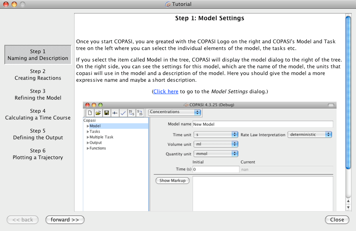Viewport: 356px width, 231px height.
Task: Open the Concentrations dropdown
Action: pos(174,112)
